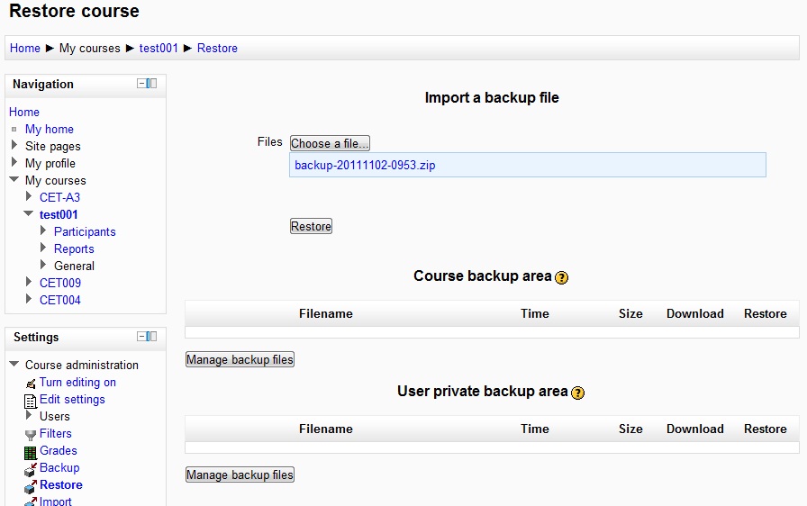Expand the CET-A3 course node

[x=29, y=196]
